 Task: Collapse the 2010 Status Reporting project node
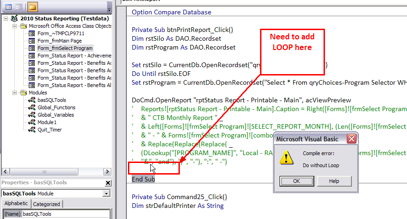pyautogui.click(x=6, y=19)
